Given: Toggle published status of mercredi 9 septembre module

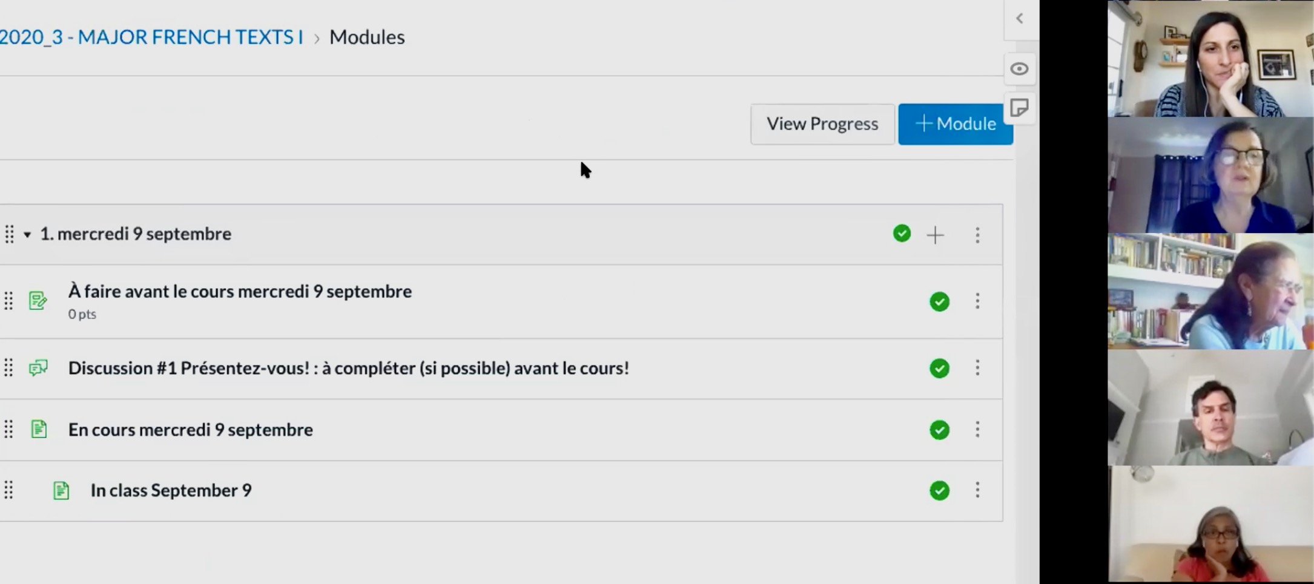Looking at the screenshot, I should click(x=902, y=234).
